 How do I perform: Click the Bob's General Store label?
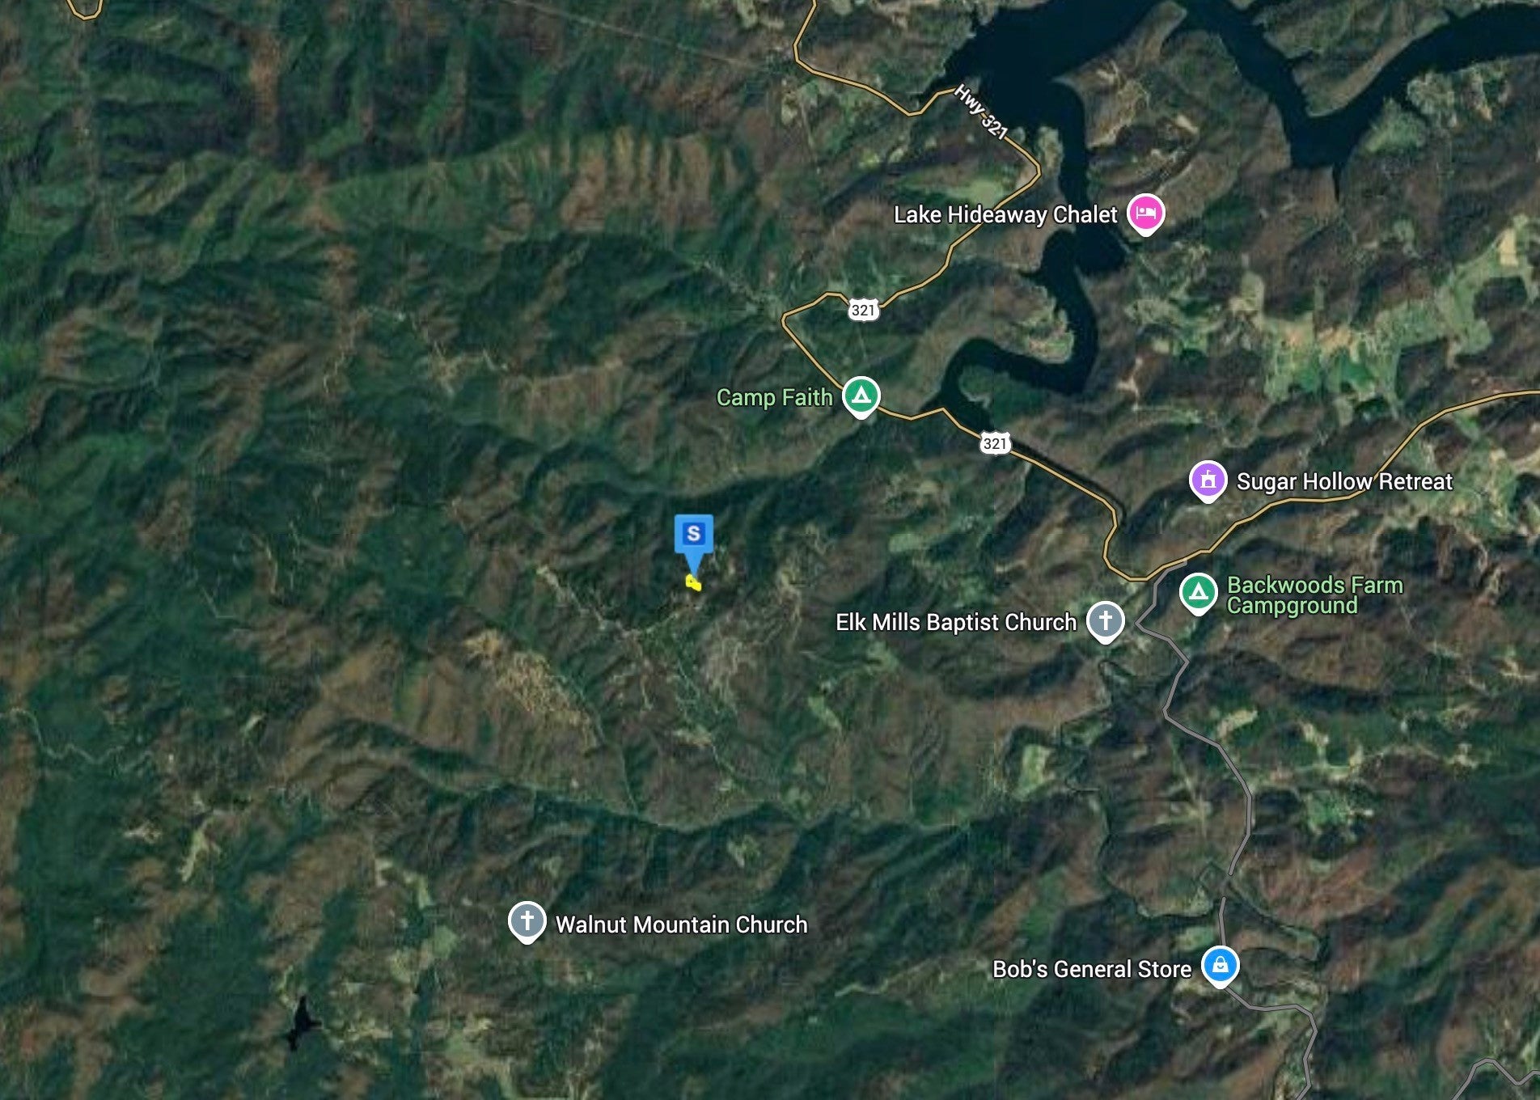(1092, 969)
